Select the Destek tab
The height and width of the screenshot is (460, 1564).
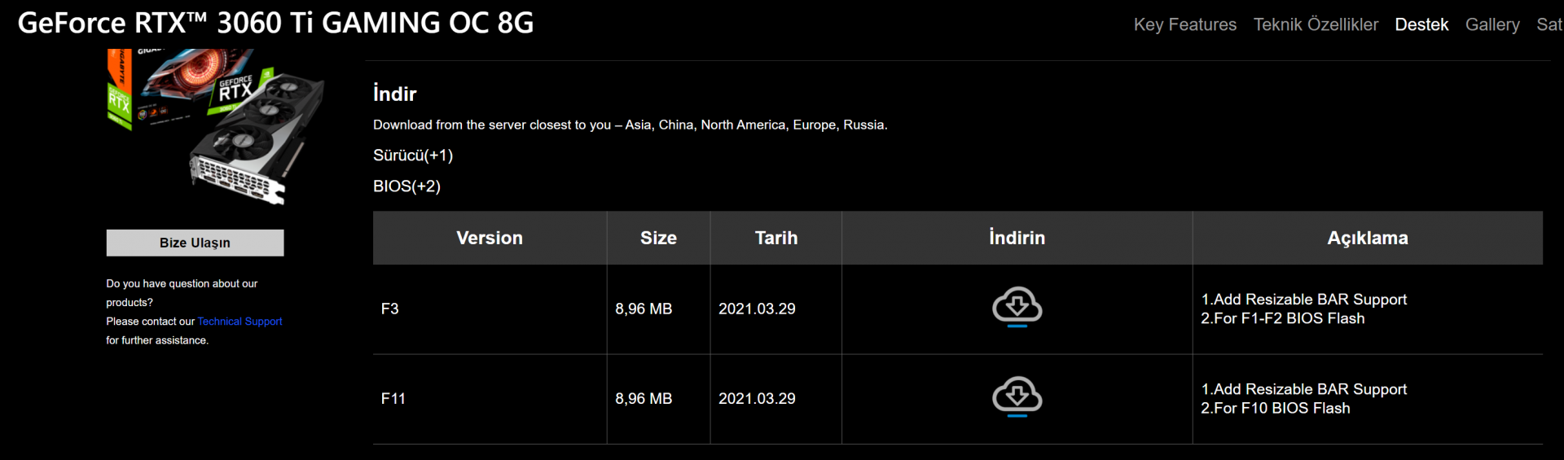coord(1421,24)
